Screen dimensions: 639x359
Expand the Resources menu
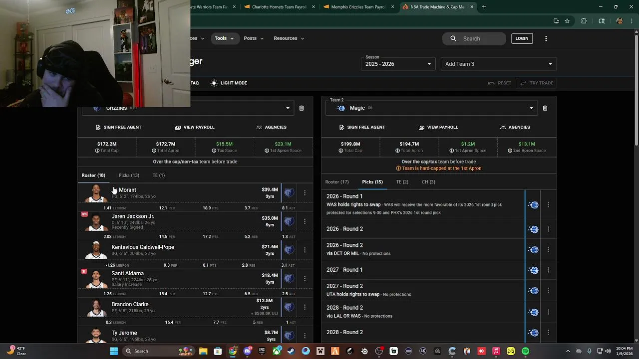[x=289, y=38]
